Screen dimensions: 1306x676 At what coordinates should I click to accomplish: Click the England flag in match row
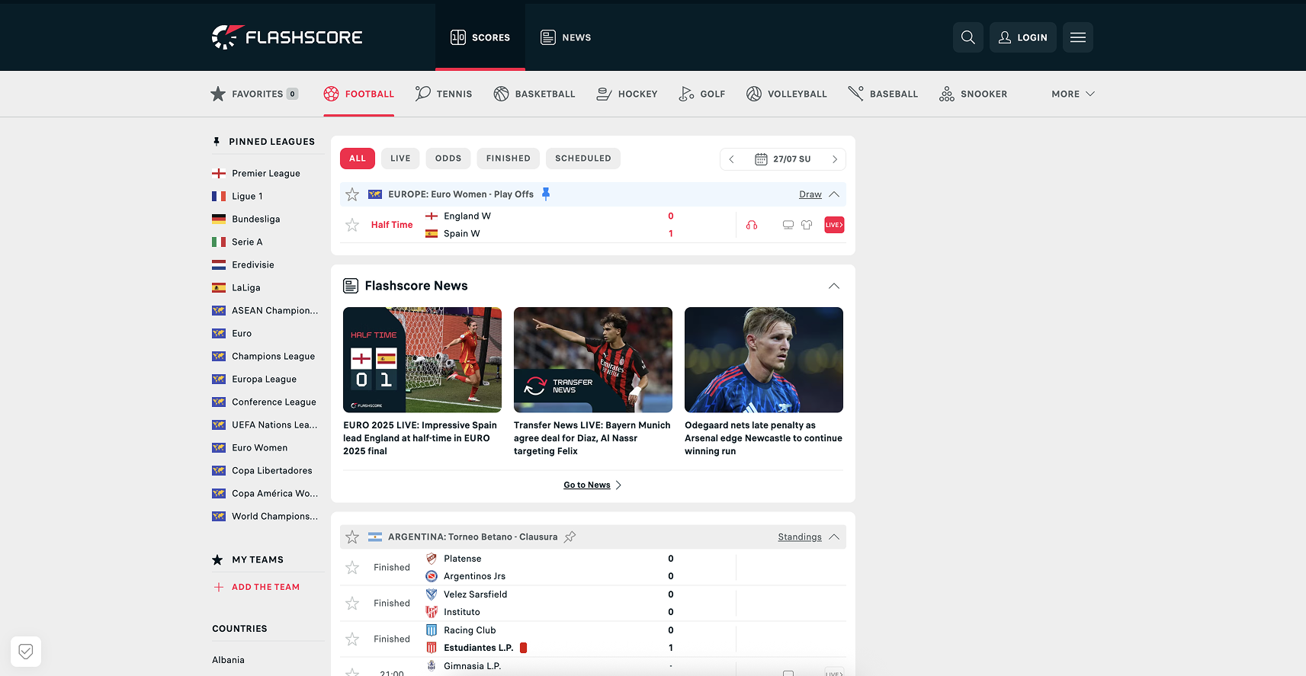tap(432, 216)
